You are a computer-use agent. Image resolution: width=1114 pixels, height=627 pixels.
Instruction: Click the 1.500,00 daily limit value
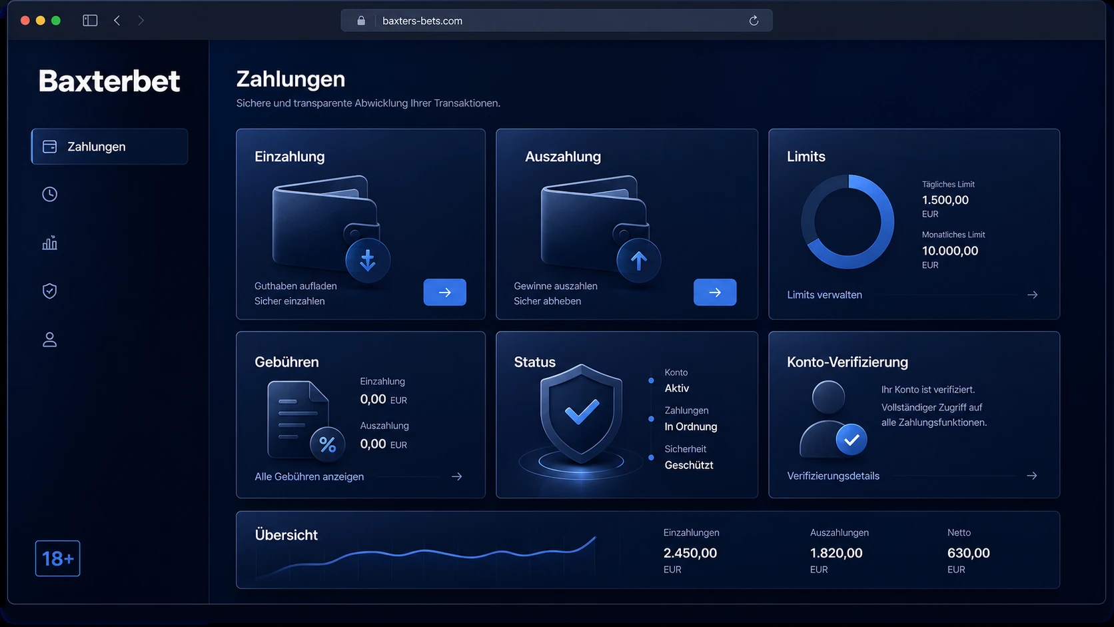coord(945,200)
